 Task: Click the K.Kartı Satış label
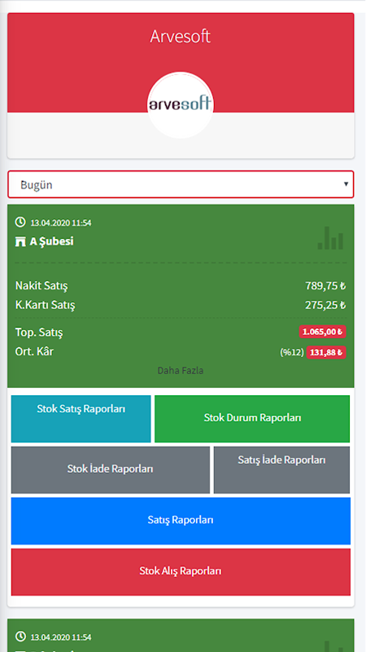[x=46, y=306]
